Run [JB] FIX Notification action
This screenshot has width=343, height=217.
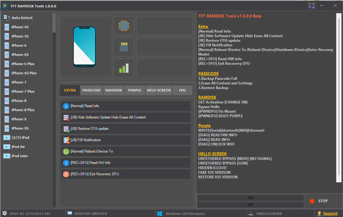coord(125,140)
